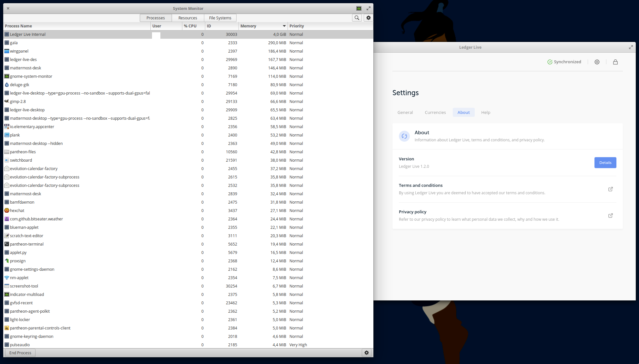Viewport: 639px width, 364px height.
Task: Select the pulseaudio process row
Action: tap(188, 345)
